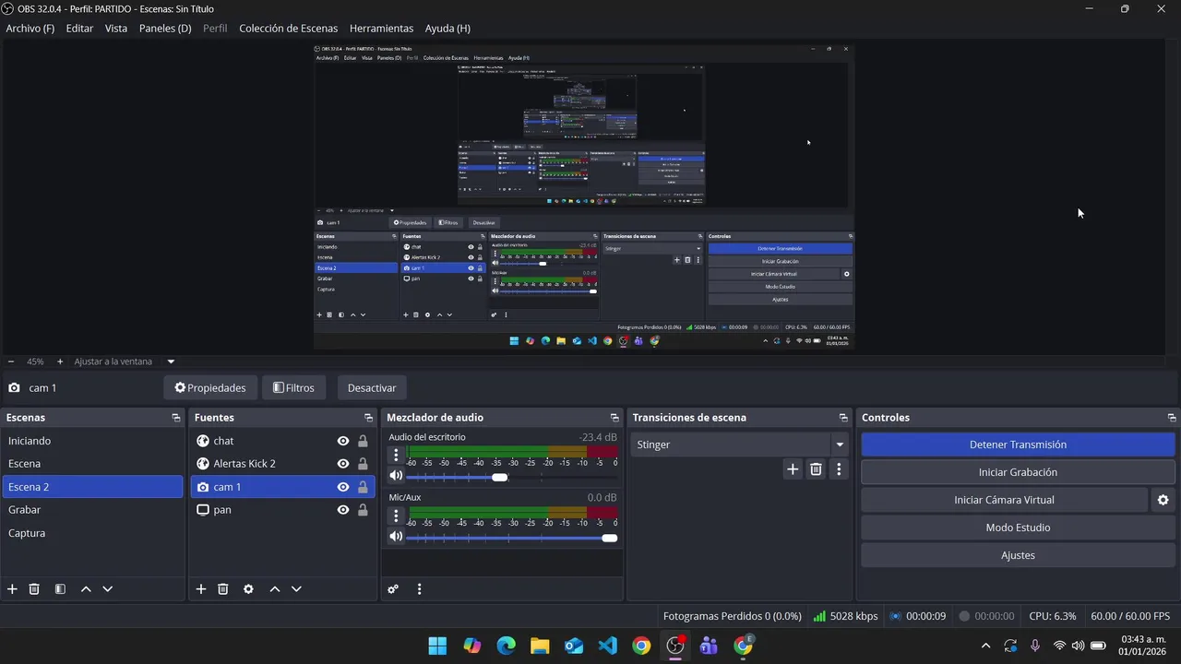Screen dimensions: 1181x664
Task: Open advanced audio properties gears icon
Action: [x=393, y=589]
